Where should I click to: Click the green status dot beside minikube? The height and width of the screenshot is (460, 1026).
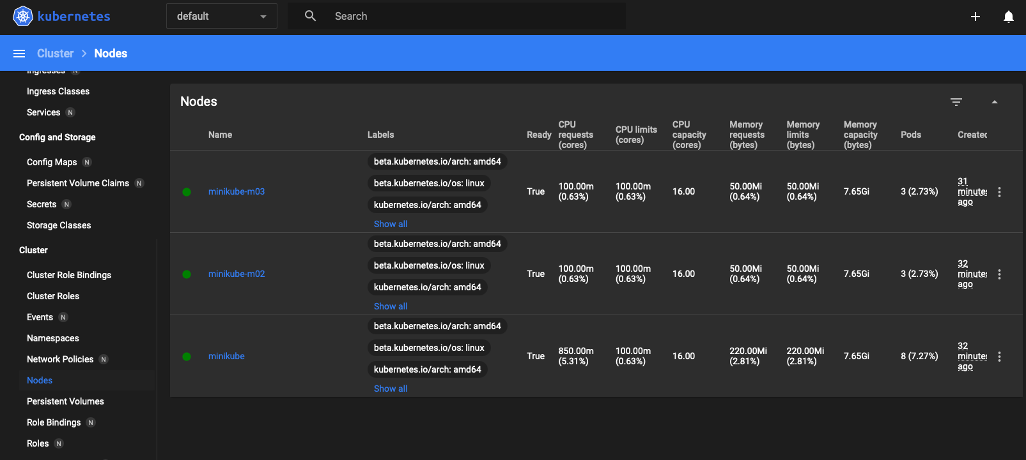187,356
